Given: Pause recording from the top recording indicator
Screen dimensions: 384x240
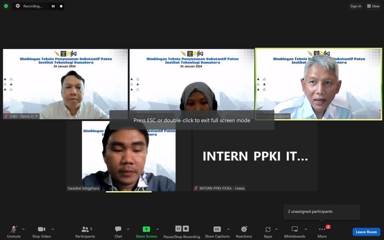Looking at the screenshot, I should pyautogui.click(x=53, y=6).
